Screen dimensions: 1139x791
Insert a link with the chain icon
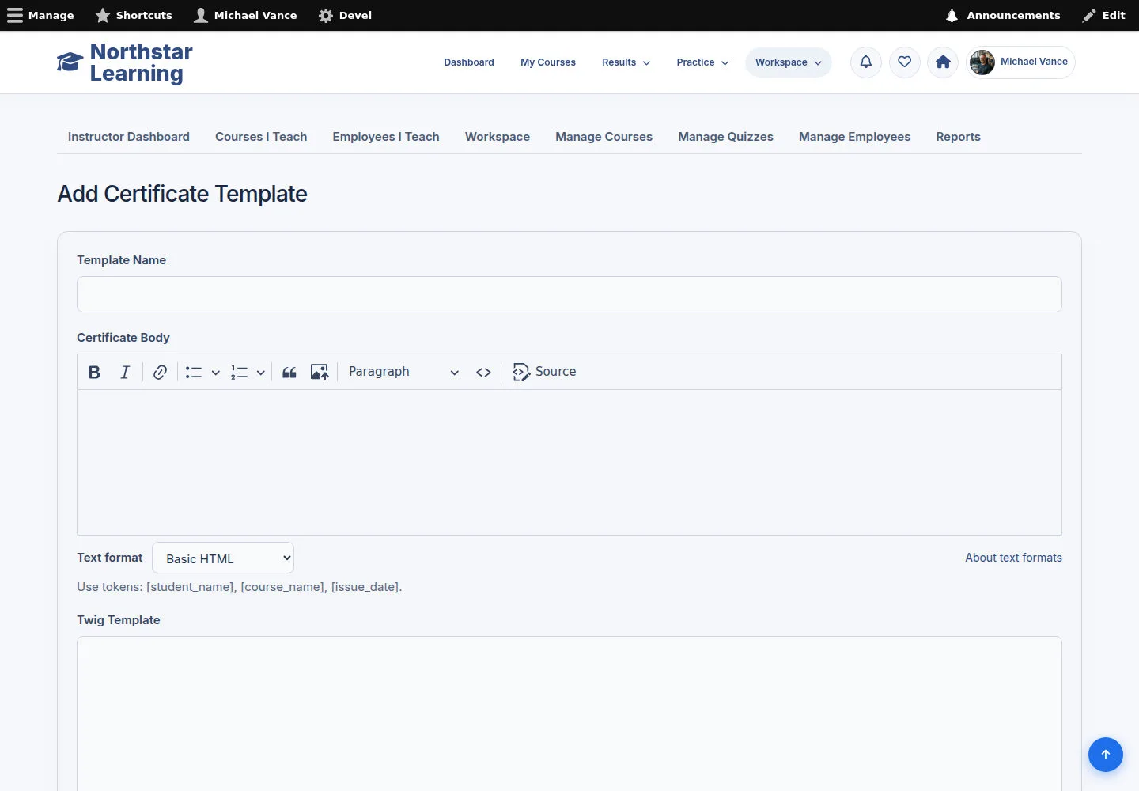[x=160, y=372]
